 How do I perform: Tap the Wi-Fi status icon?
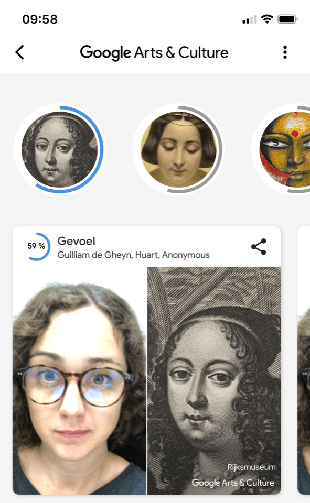(x=267, y=19)
